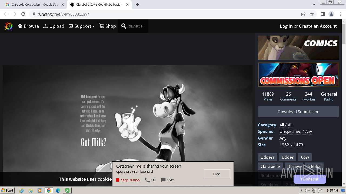Open the Browse page
This screenshot has width=346, height=194.
(x=28, y=26)
